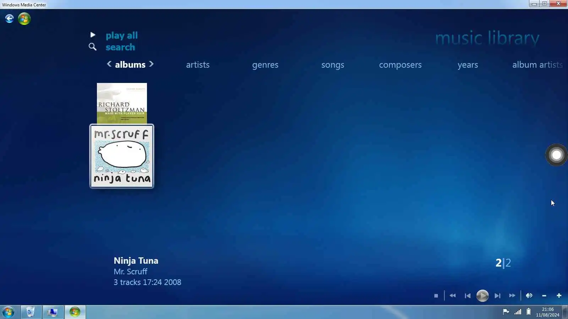The image size is (568, 319).
Task: Click the search magnifier icon
Action: pos(92,47)
